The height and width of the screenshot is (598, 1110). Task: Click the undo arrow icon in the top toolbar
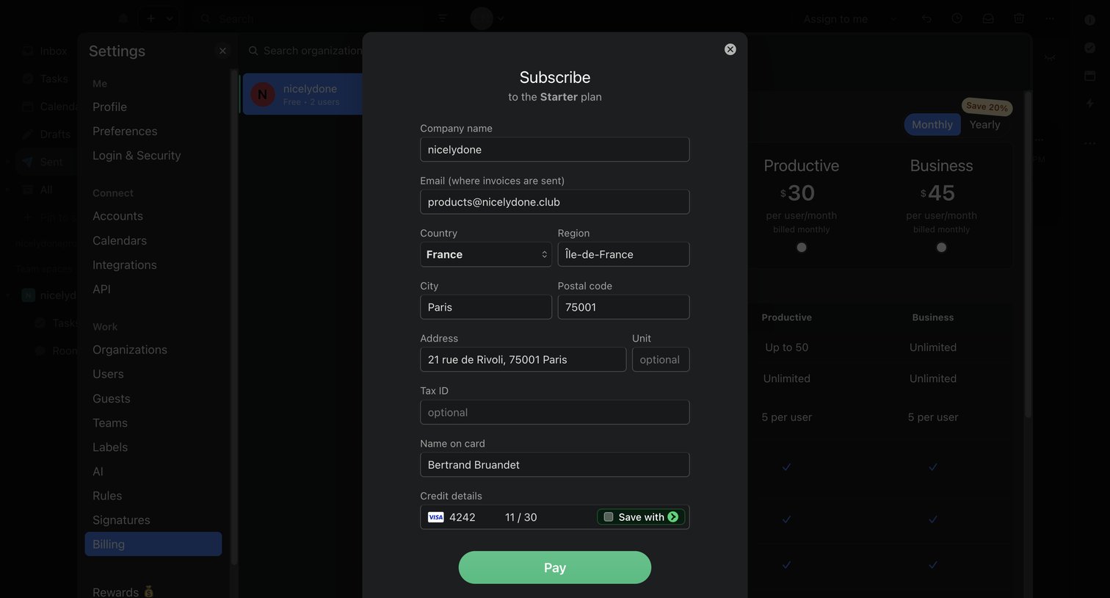[x=926, y=18]
